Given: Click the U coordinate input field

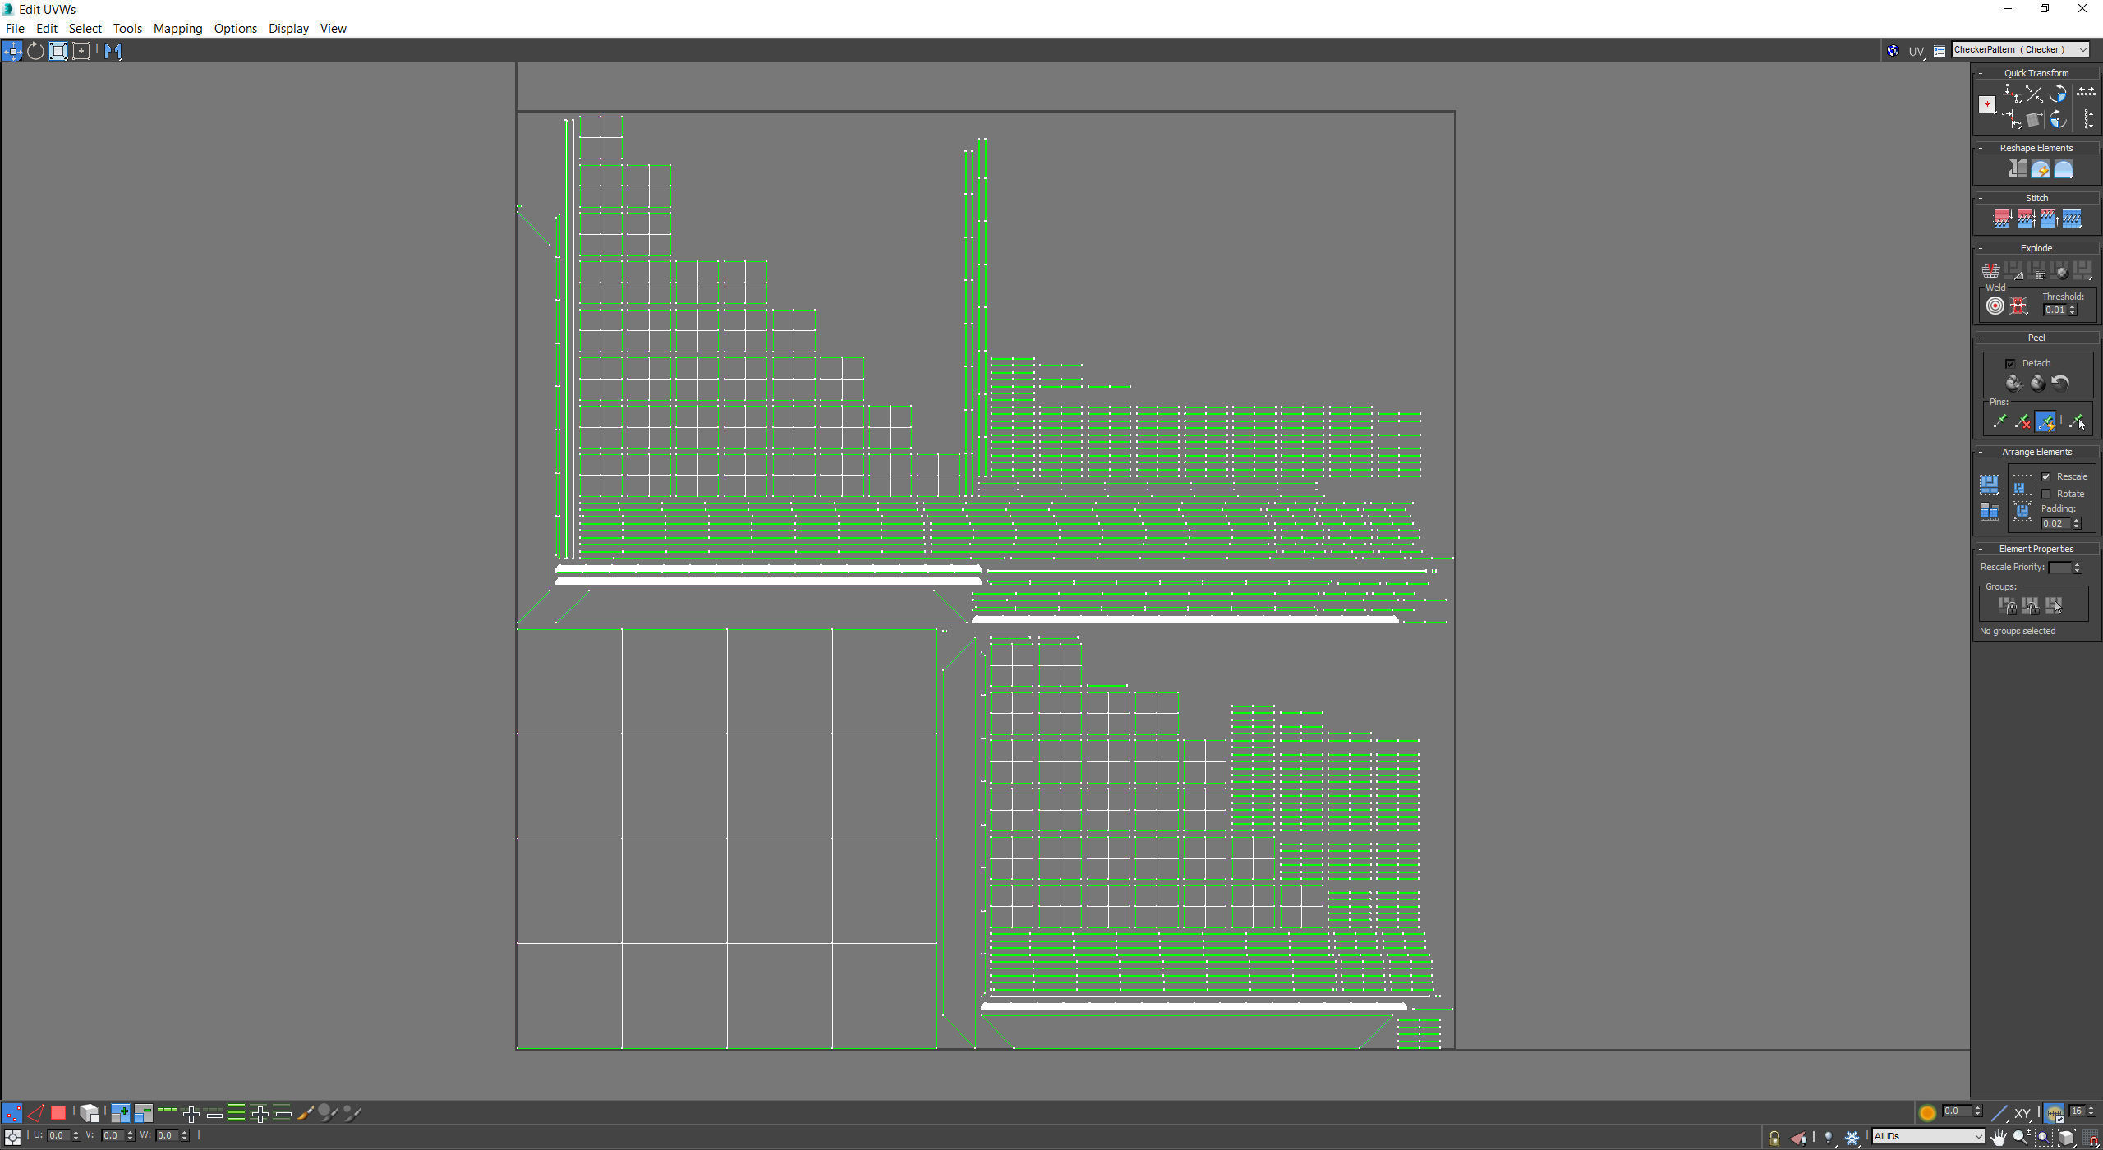Looking at the screenshot, I should pos(58,1135).
